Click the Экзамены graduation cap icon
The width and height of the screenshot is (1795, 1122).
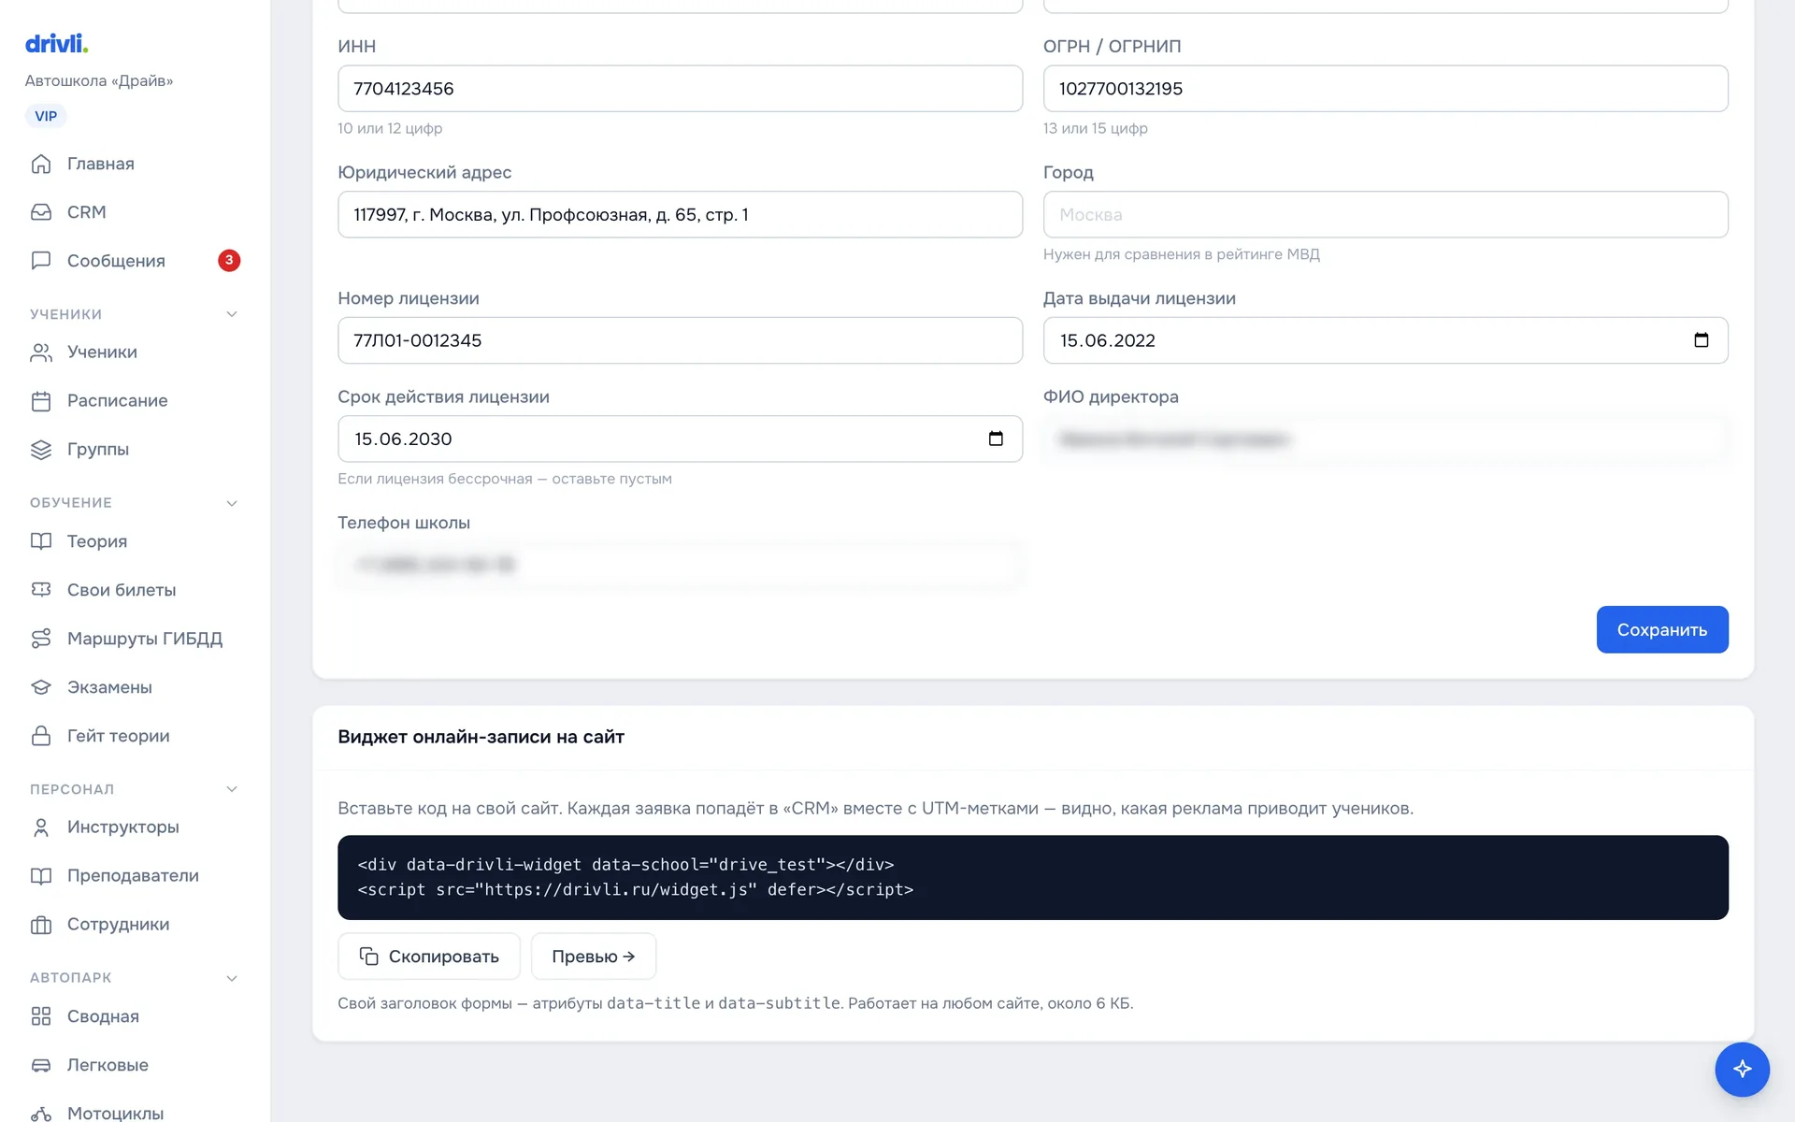point(41,687)
